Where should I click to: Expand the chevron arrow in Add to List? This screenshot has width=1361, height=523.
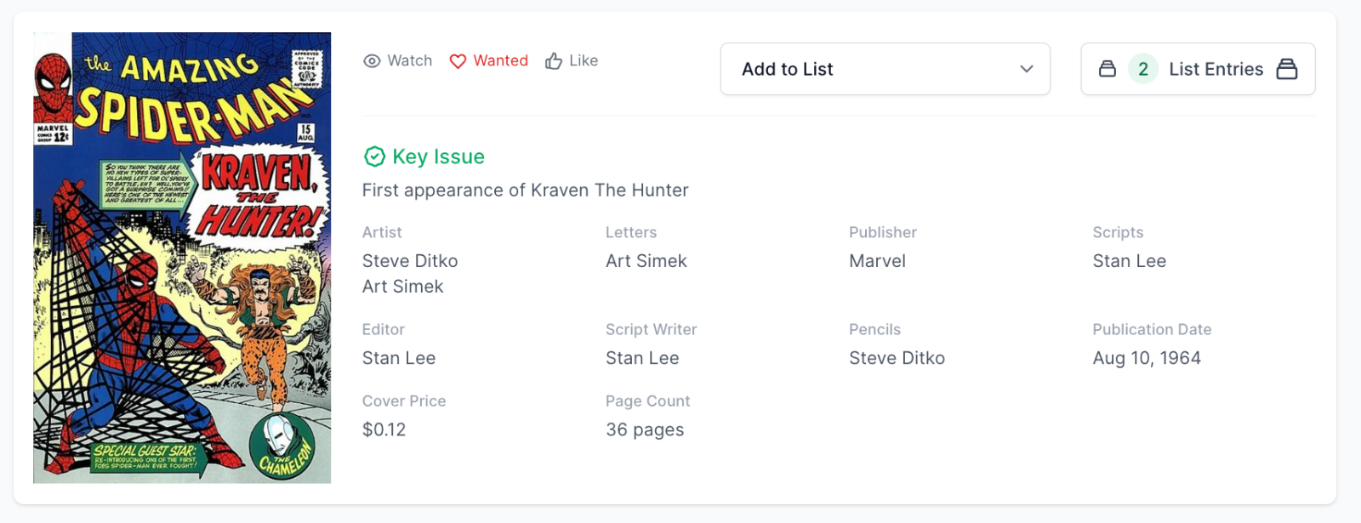point(1027,69)
